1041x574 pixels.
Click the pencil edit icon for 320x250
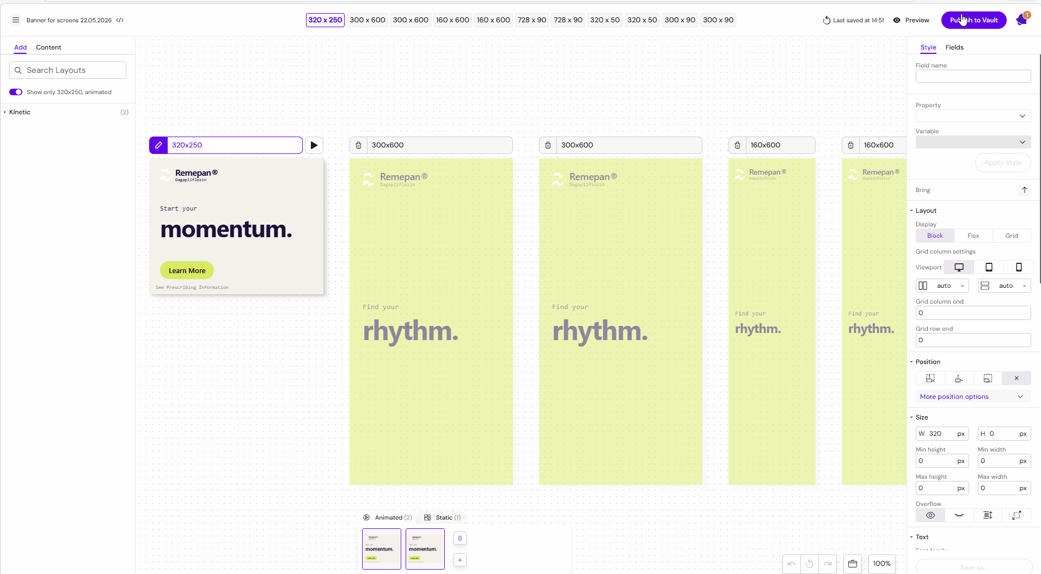pos(158,145)
